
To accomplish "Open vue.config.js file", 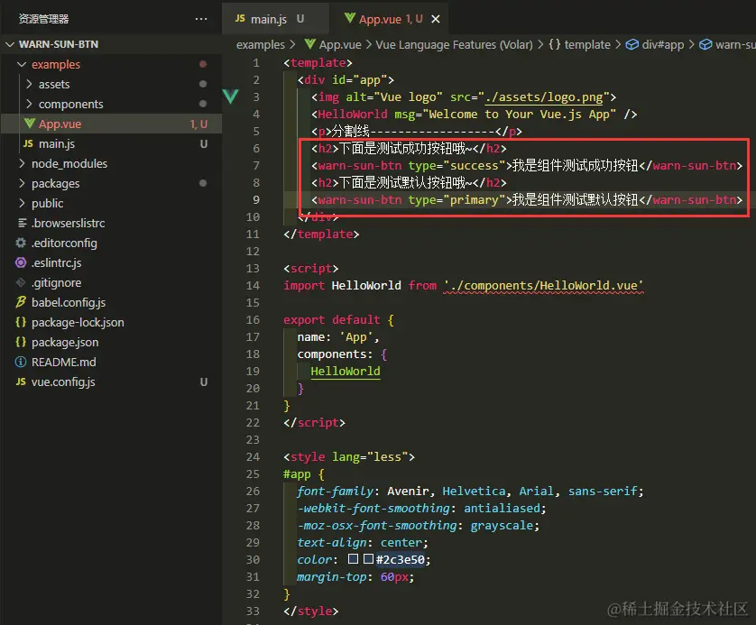I will click(x=111, y=381).
